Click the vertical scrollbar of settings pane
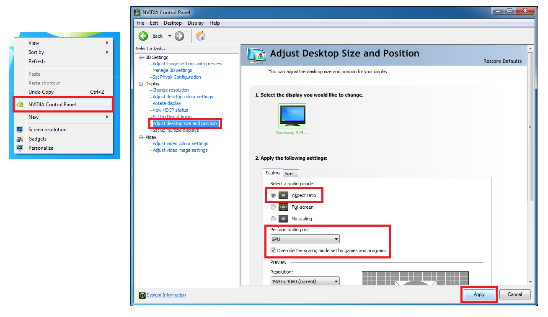 530,126
